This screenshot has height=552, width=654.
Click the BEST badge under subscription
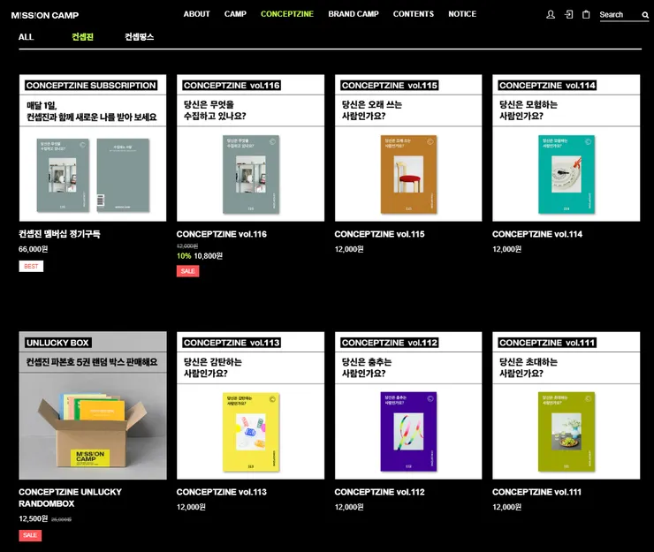click(31, 267)
